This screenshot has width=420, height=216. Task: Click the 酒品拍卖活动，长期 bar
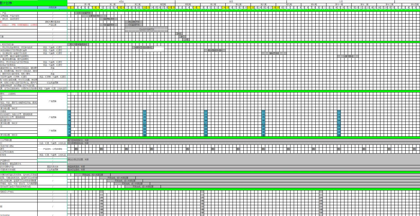pos(244,167)
